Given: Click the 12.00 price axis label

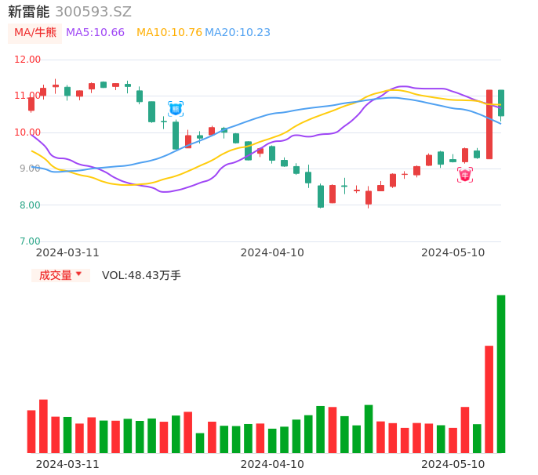Looking at the screenshot, I should pyautogui.click(x=27, y=60).
